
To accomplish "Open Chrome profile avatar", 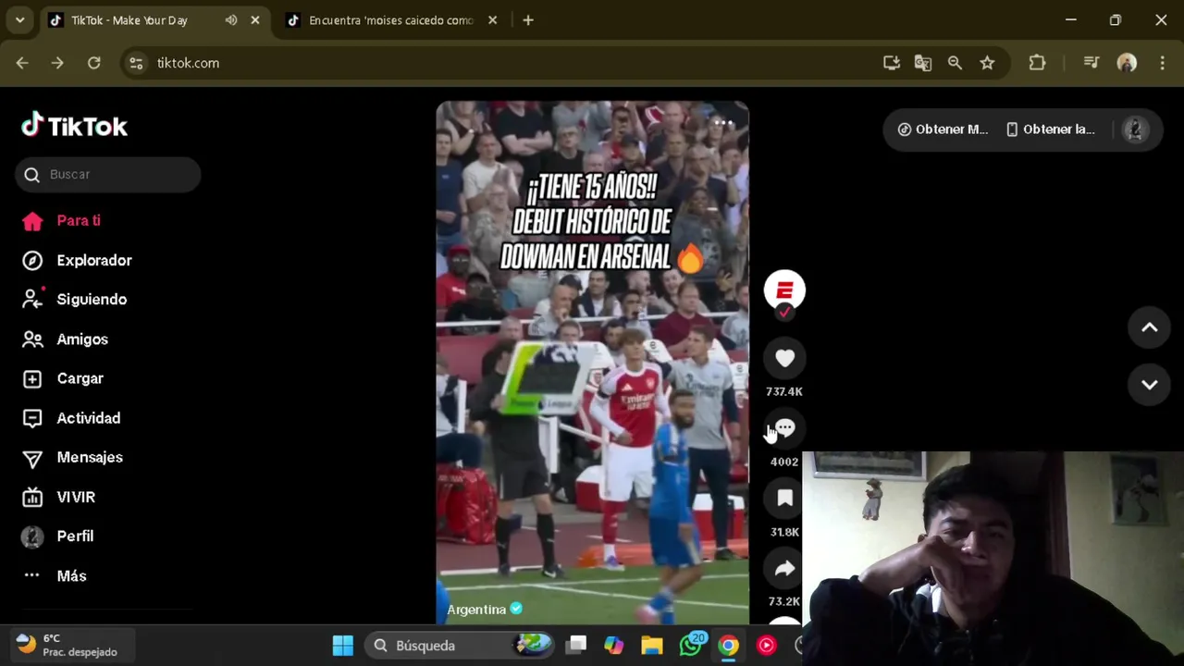I will pyautogui.click(x=1127, y=63).
